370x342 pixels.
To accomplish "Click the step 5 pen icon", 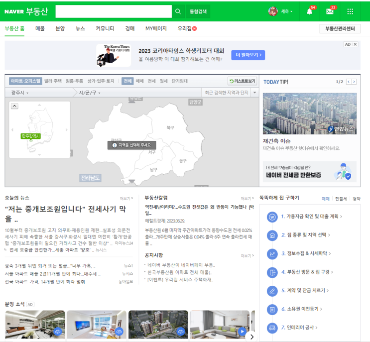I will point(272,291).
